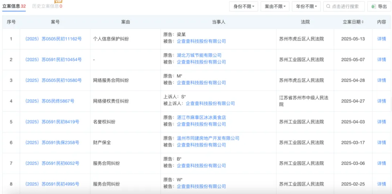The height and width of the screenshot is (194, 392).
Task: Switch to the 立案信息 tab
Action: click(14, 6)
